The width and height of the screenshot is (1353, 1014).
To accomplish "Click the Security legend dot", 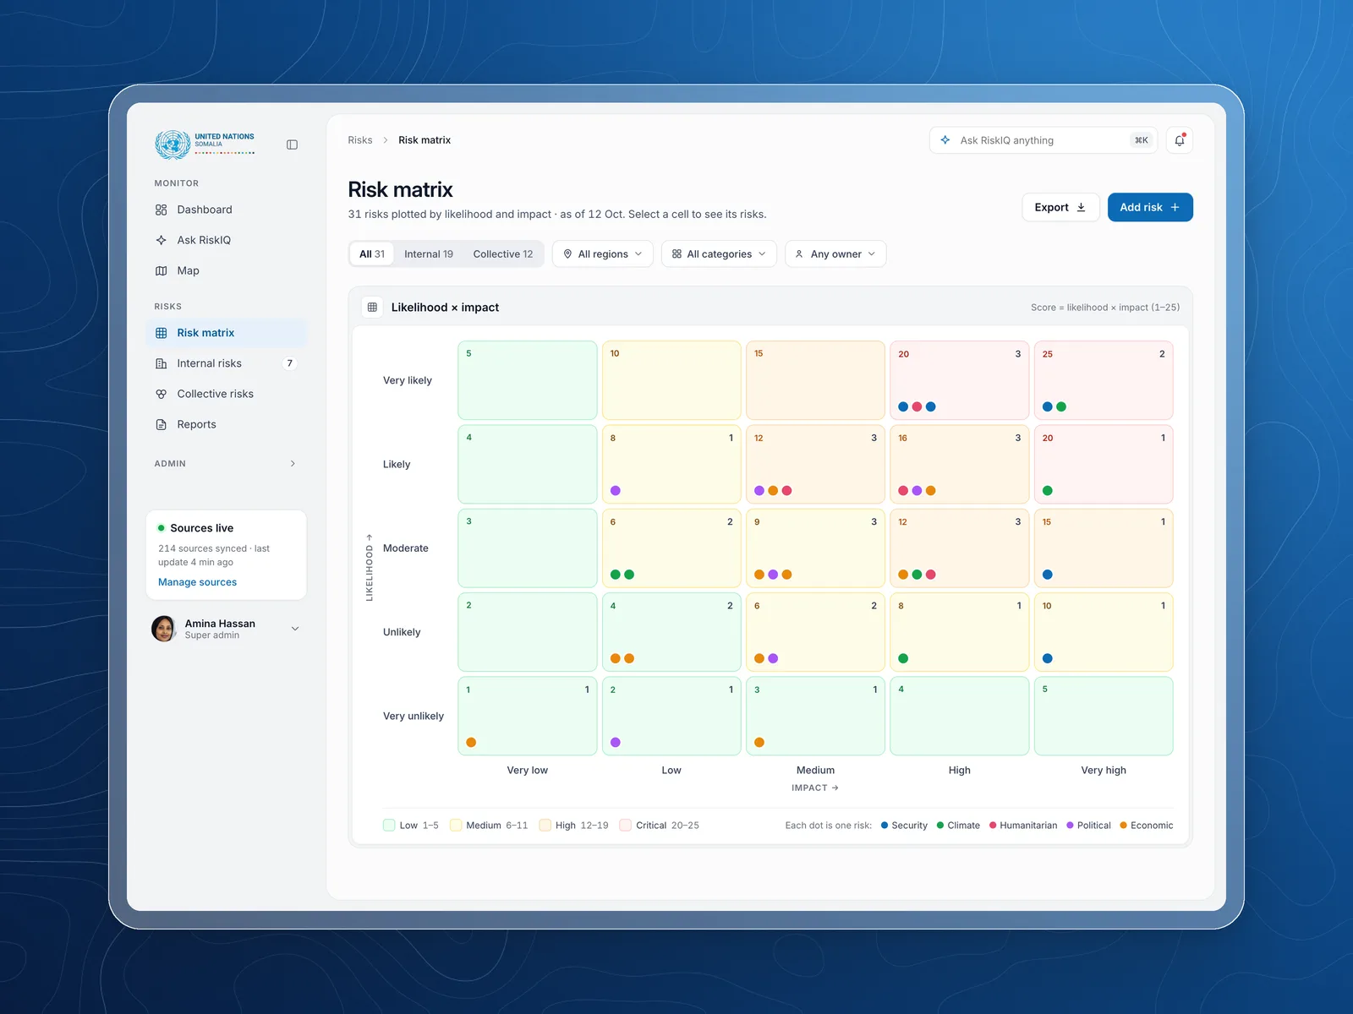I will point(885,826).
